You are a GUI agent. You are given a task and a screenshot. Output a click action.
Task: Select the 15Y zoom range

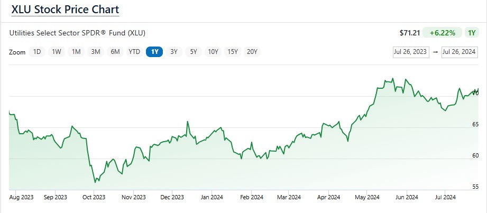pos(233,52)
